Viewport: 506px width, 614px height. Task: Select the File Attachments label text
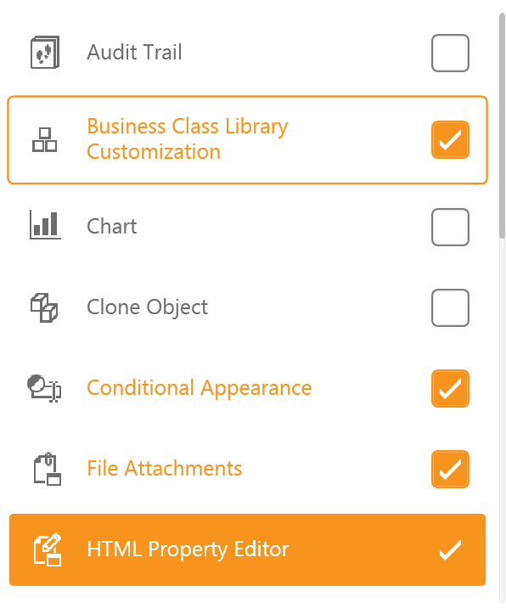165,468
